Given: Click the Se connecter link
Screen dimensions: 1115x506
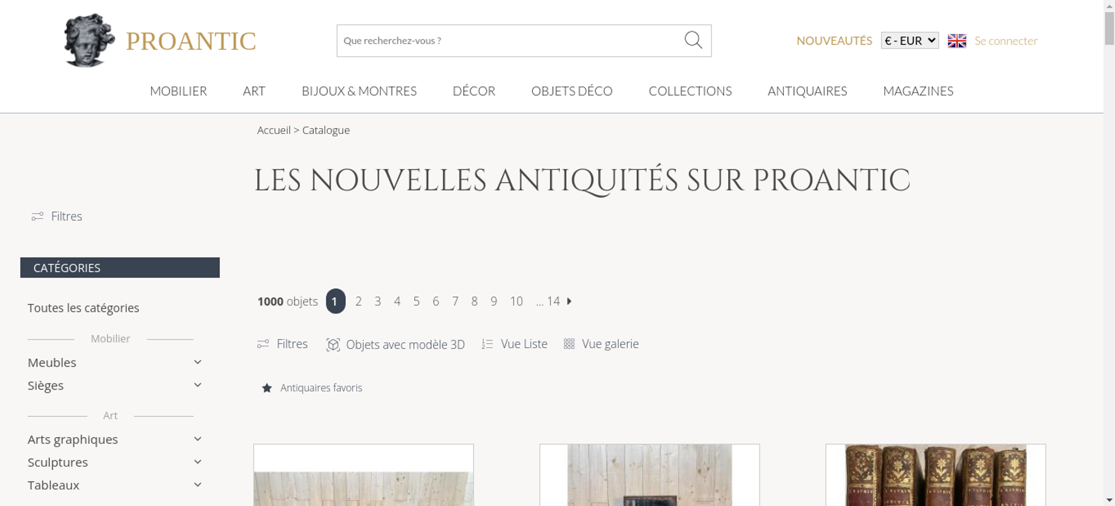Looking at the screenshot, I should coord(1006,41).
